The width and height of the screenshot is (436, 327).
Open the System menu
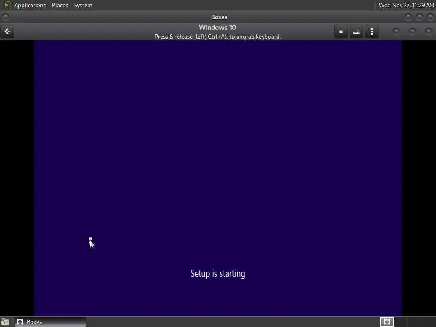click(83, 5)
